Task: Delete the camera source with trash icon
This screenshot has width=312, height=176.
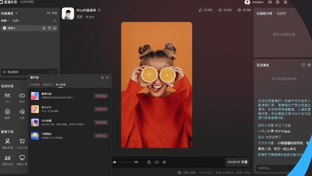Action: pyautogui.click(x=49, y=28)
